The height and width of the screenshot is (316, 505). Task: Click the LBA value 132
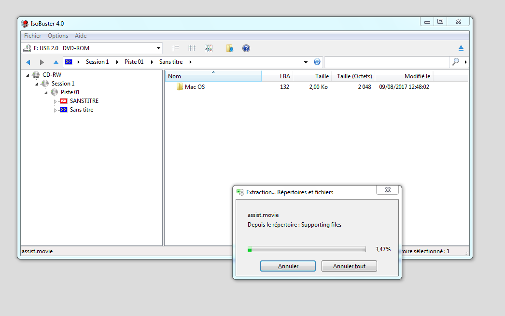[x=284, y=87]
